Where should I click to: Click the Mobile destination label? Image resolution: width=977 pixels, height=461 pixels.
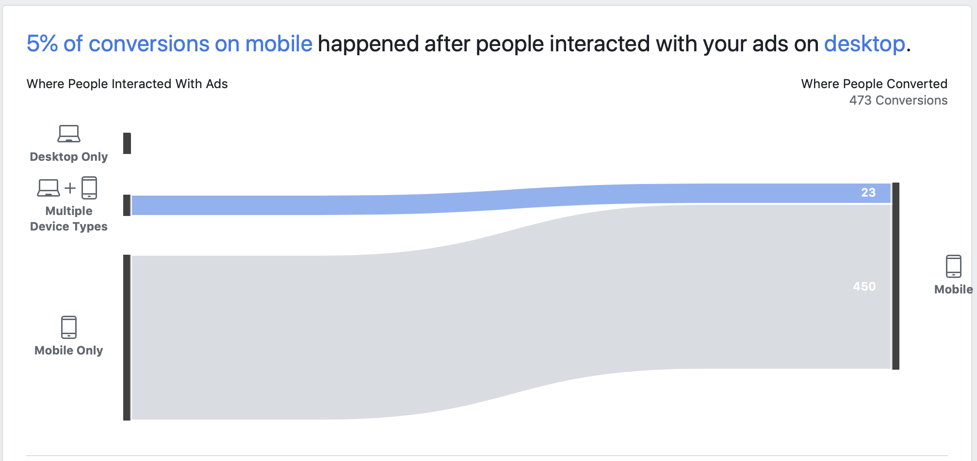(954, 290)
